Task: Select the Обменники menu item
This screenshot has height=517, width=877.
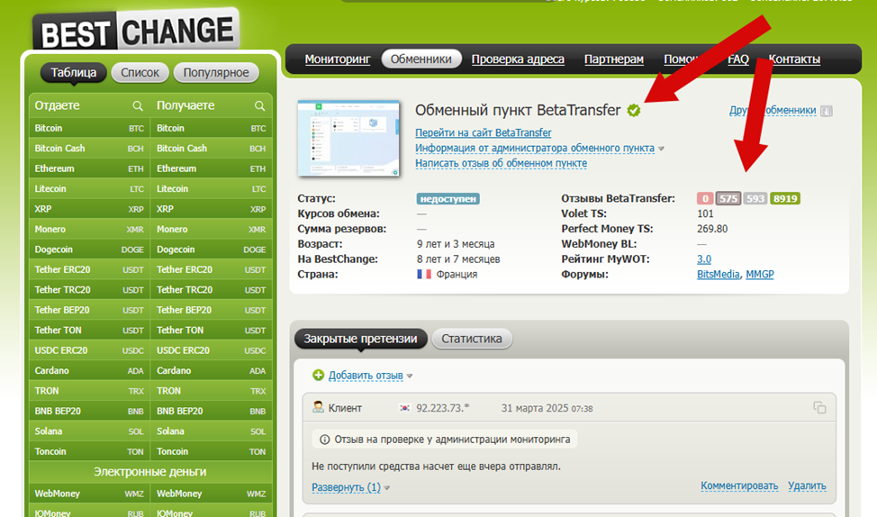Action: click(x=421, y=59)
